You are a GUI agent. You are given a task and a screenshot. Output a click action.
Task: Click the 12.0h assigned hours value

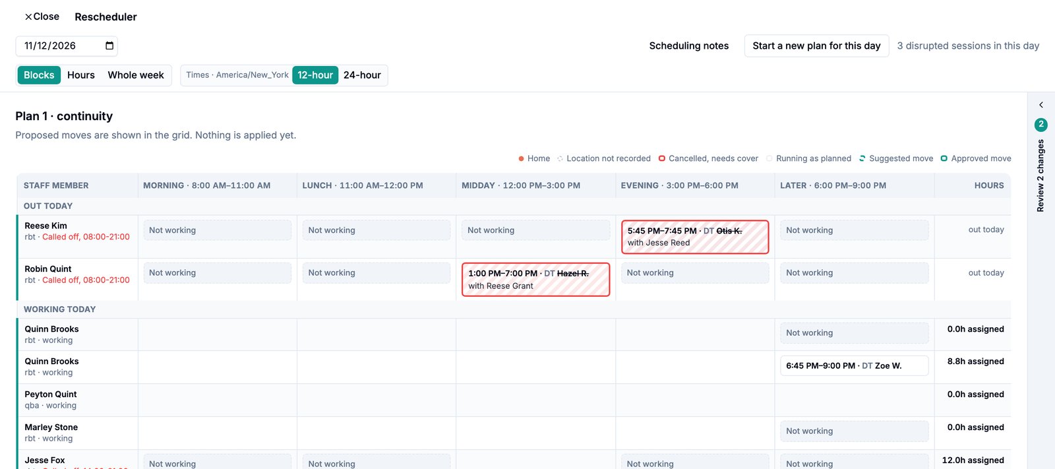(x=973, y=460)
